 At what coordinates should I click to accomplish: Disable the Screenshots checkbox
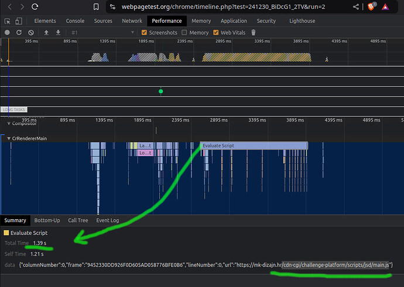point(145,33)
